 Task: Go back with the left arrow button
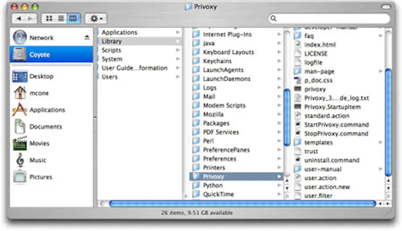[18, 18]
